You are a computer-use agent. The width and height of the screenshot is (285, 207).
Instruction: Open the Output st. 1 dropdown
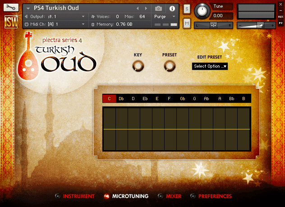click(83, 17)
